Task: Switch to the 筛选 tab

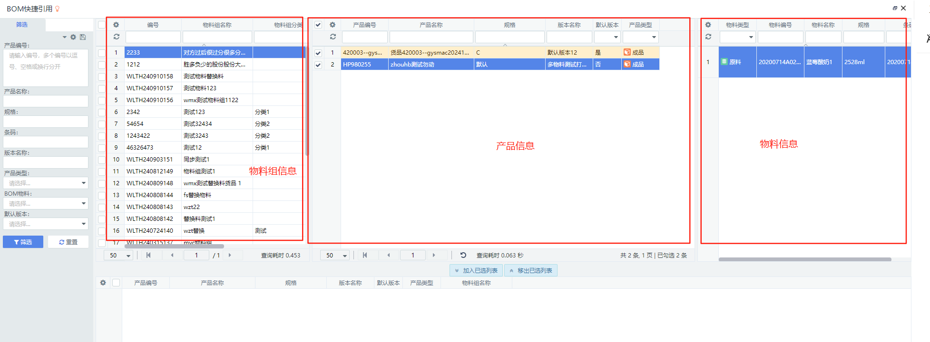Action: pyautogui.click(x=22, y=25)
